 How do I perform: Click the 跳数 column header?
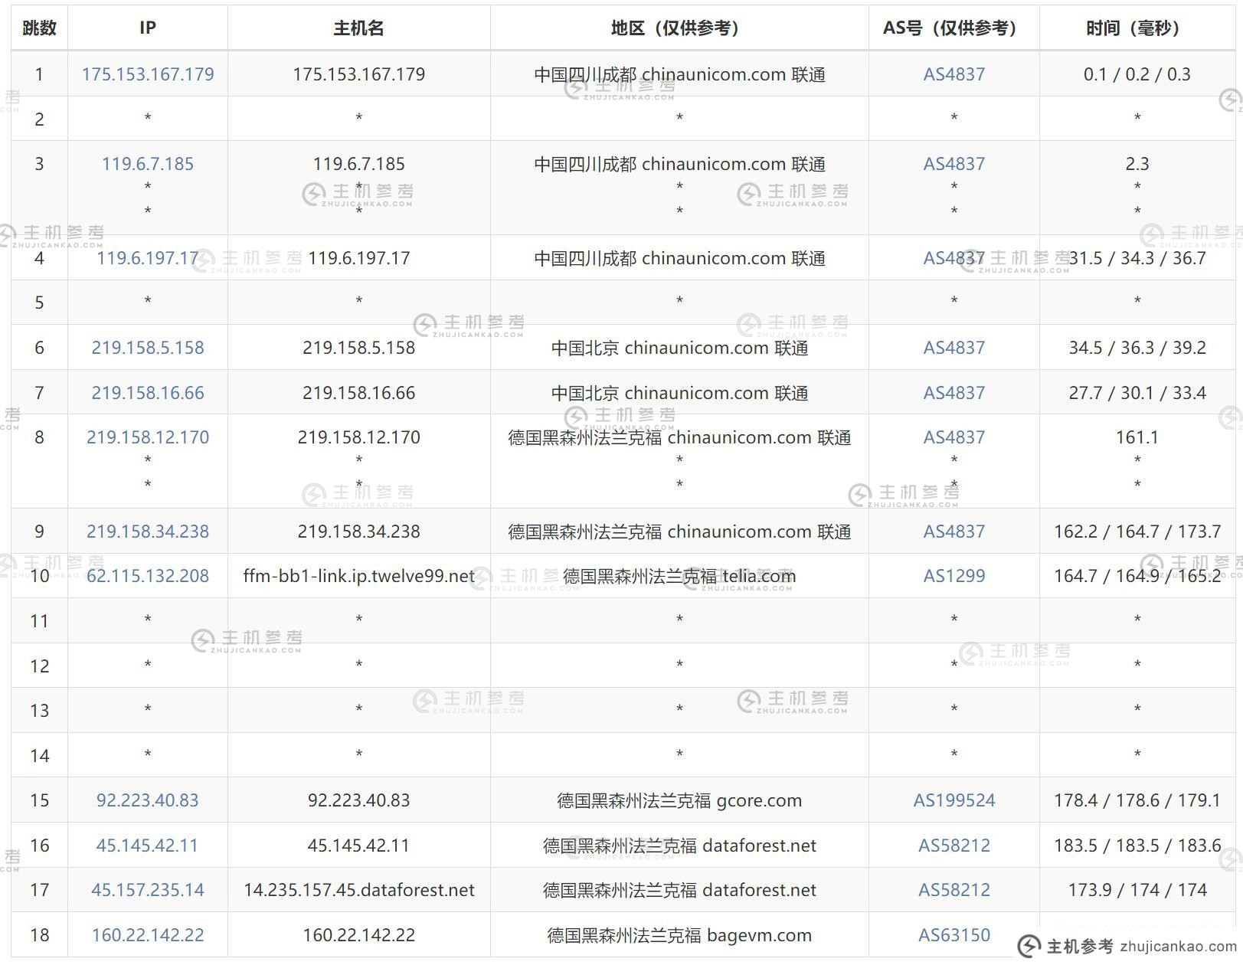(40, 28)
